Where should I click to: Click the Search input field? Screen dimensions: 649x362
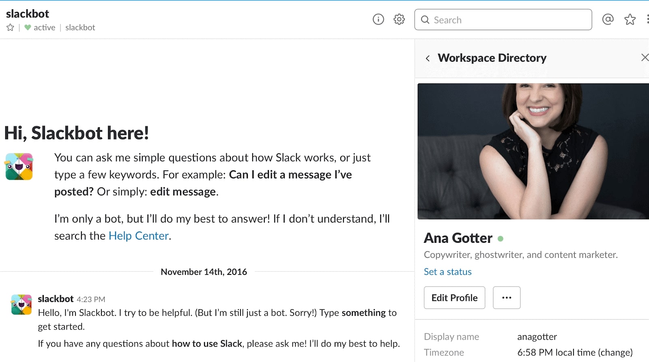[503, 19]
